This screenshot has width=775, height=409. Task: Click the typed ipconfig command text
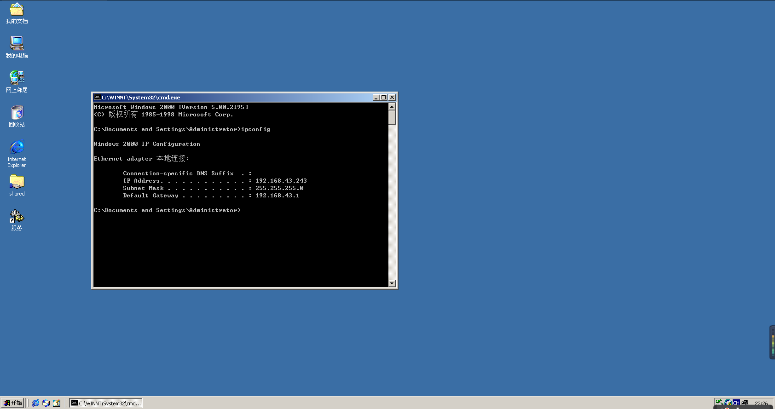pyautogui.click(x=256, y=129)
